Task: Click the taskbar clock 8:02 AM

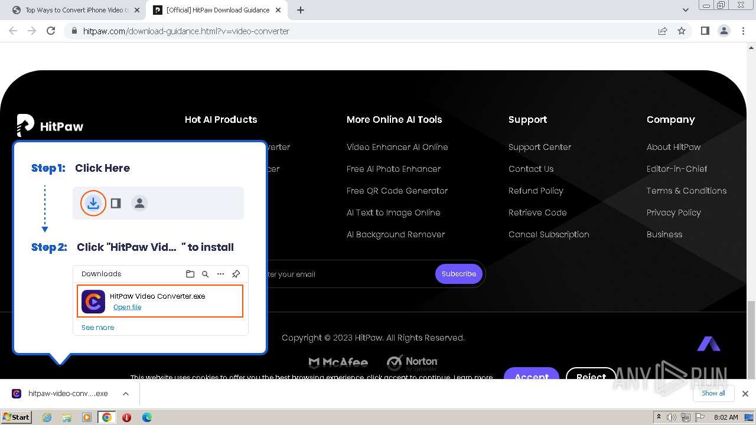Action: [726, 417]
